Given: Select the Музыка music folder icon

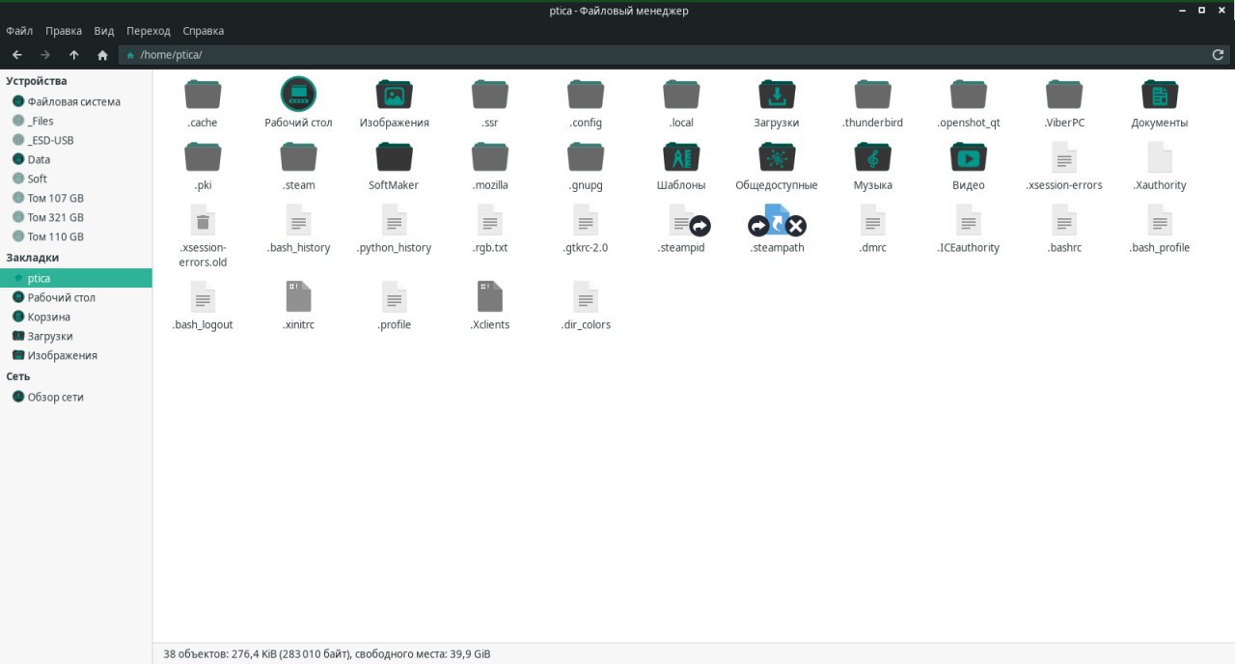Looking at the screenshot, I should (x=872, y=156).
